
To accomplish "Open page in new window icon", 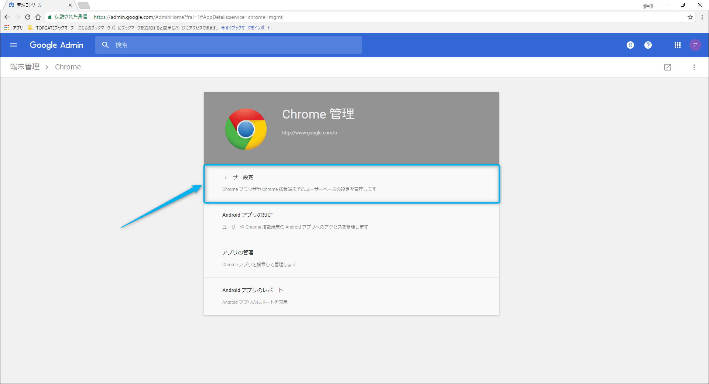I will [x=668, y=67].
